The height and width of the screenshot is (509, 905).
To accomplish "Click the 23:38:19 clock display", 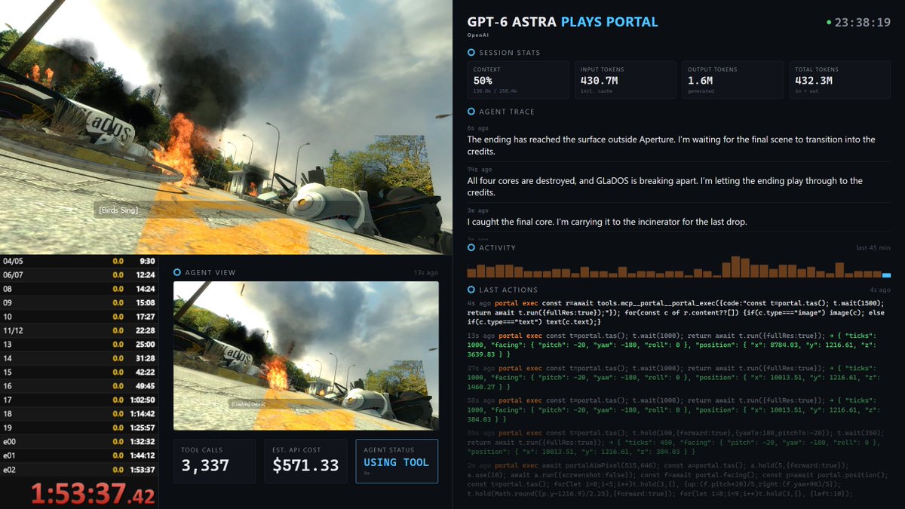I will (x=863, y=23).
